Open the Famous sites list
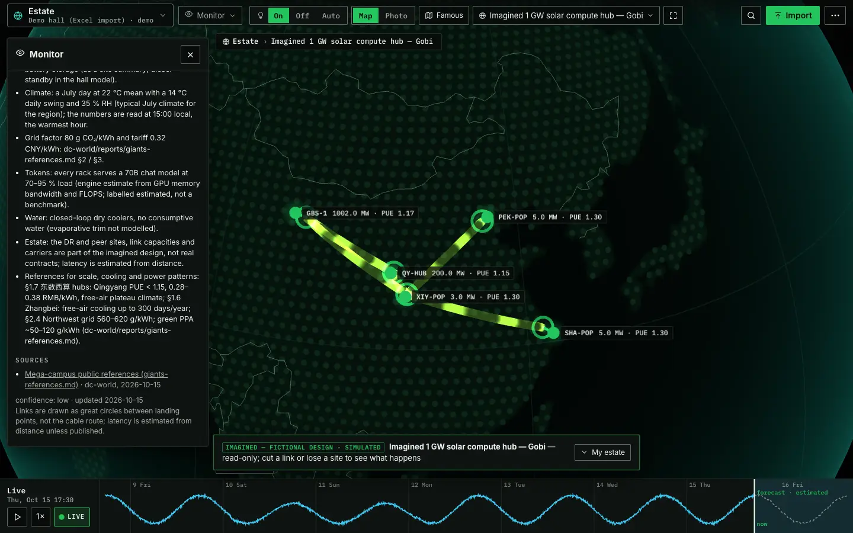Screen dimensions: 853x533 pyautogui.click(x=444, y=15)
